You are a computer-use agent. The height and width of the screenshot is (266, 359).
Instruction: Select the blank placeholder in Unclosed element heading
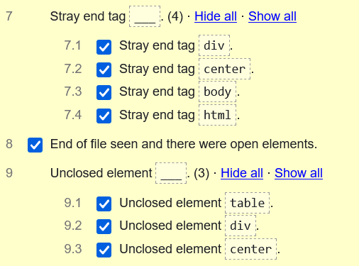point(171,173)
